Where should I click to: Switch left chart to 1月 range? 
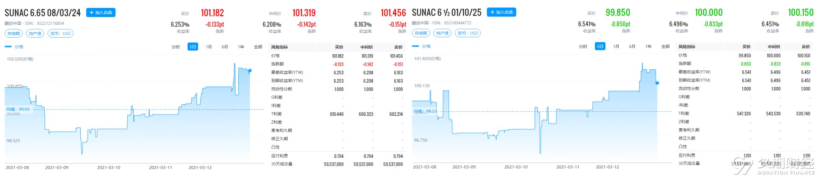tap(209, 47)
